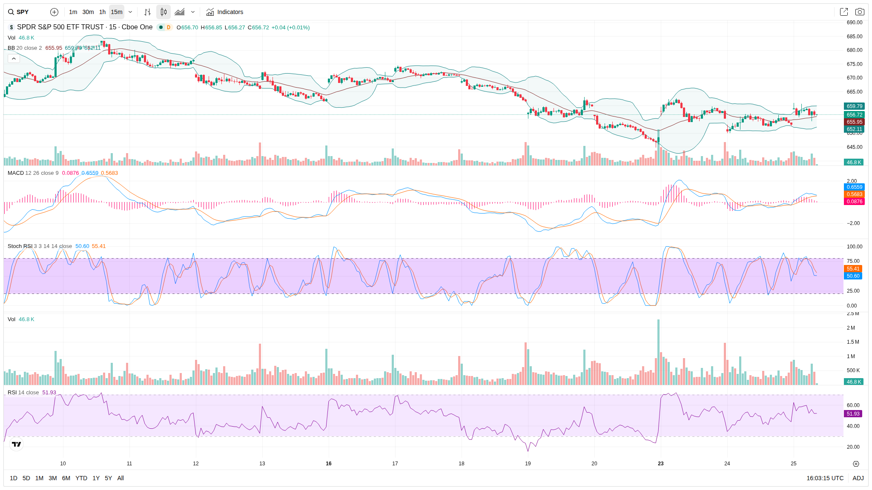Image resolution: width=872 pixels, height=490 pixels.
Task: Take a snapshot with the camera icon
Action: point(860,12)
